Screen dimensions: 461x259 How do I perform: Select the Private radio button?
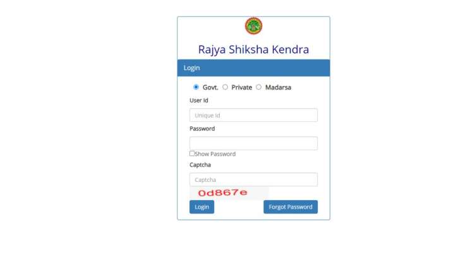[x=225, y=87]
